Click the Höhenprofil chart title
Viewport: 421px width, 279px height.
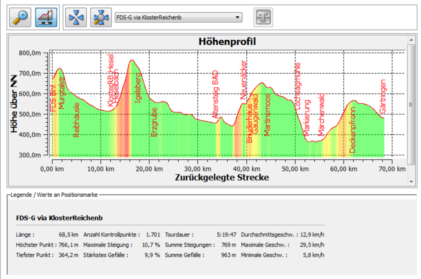point(227,42)
